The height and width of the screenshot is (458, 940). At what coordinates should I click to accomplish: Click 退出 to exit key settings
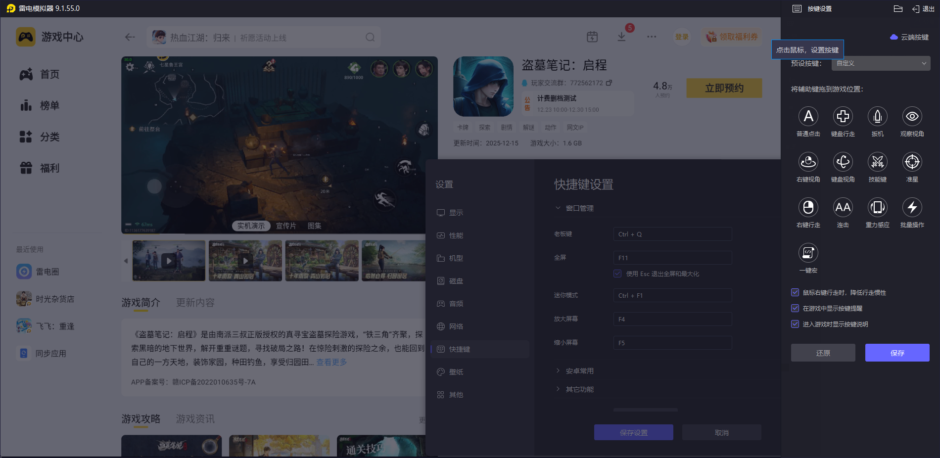tap(924, 9)
